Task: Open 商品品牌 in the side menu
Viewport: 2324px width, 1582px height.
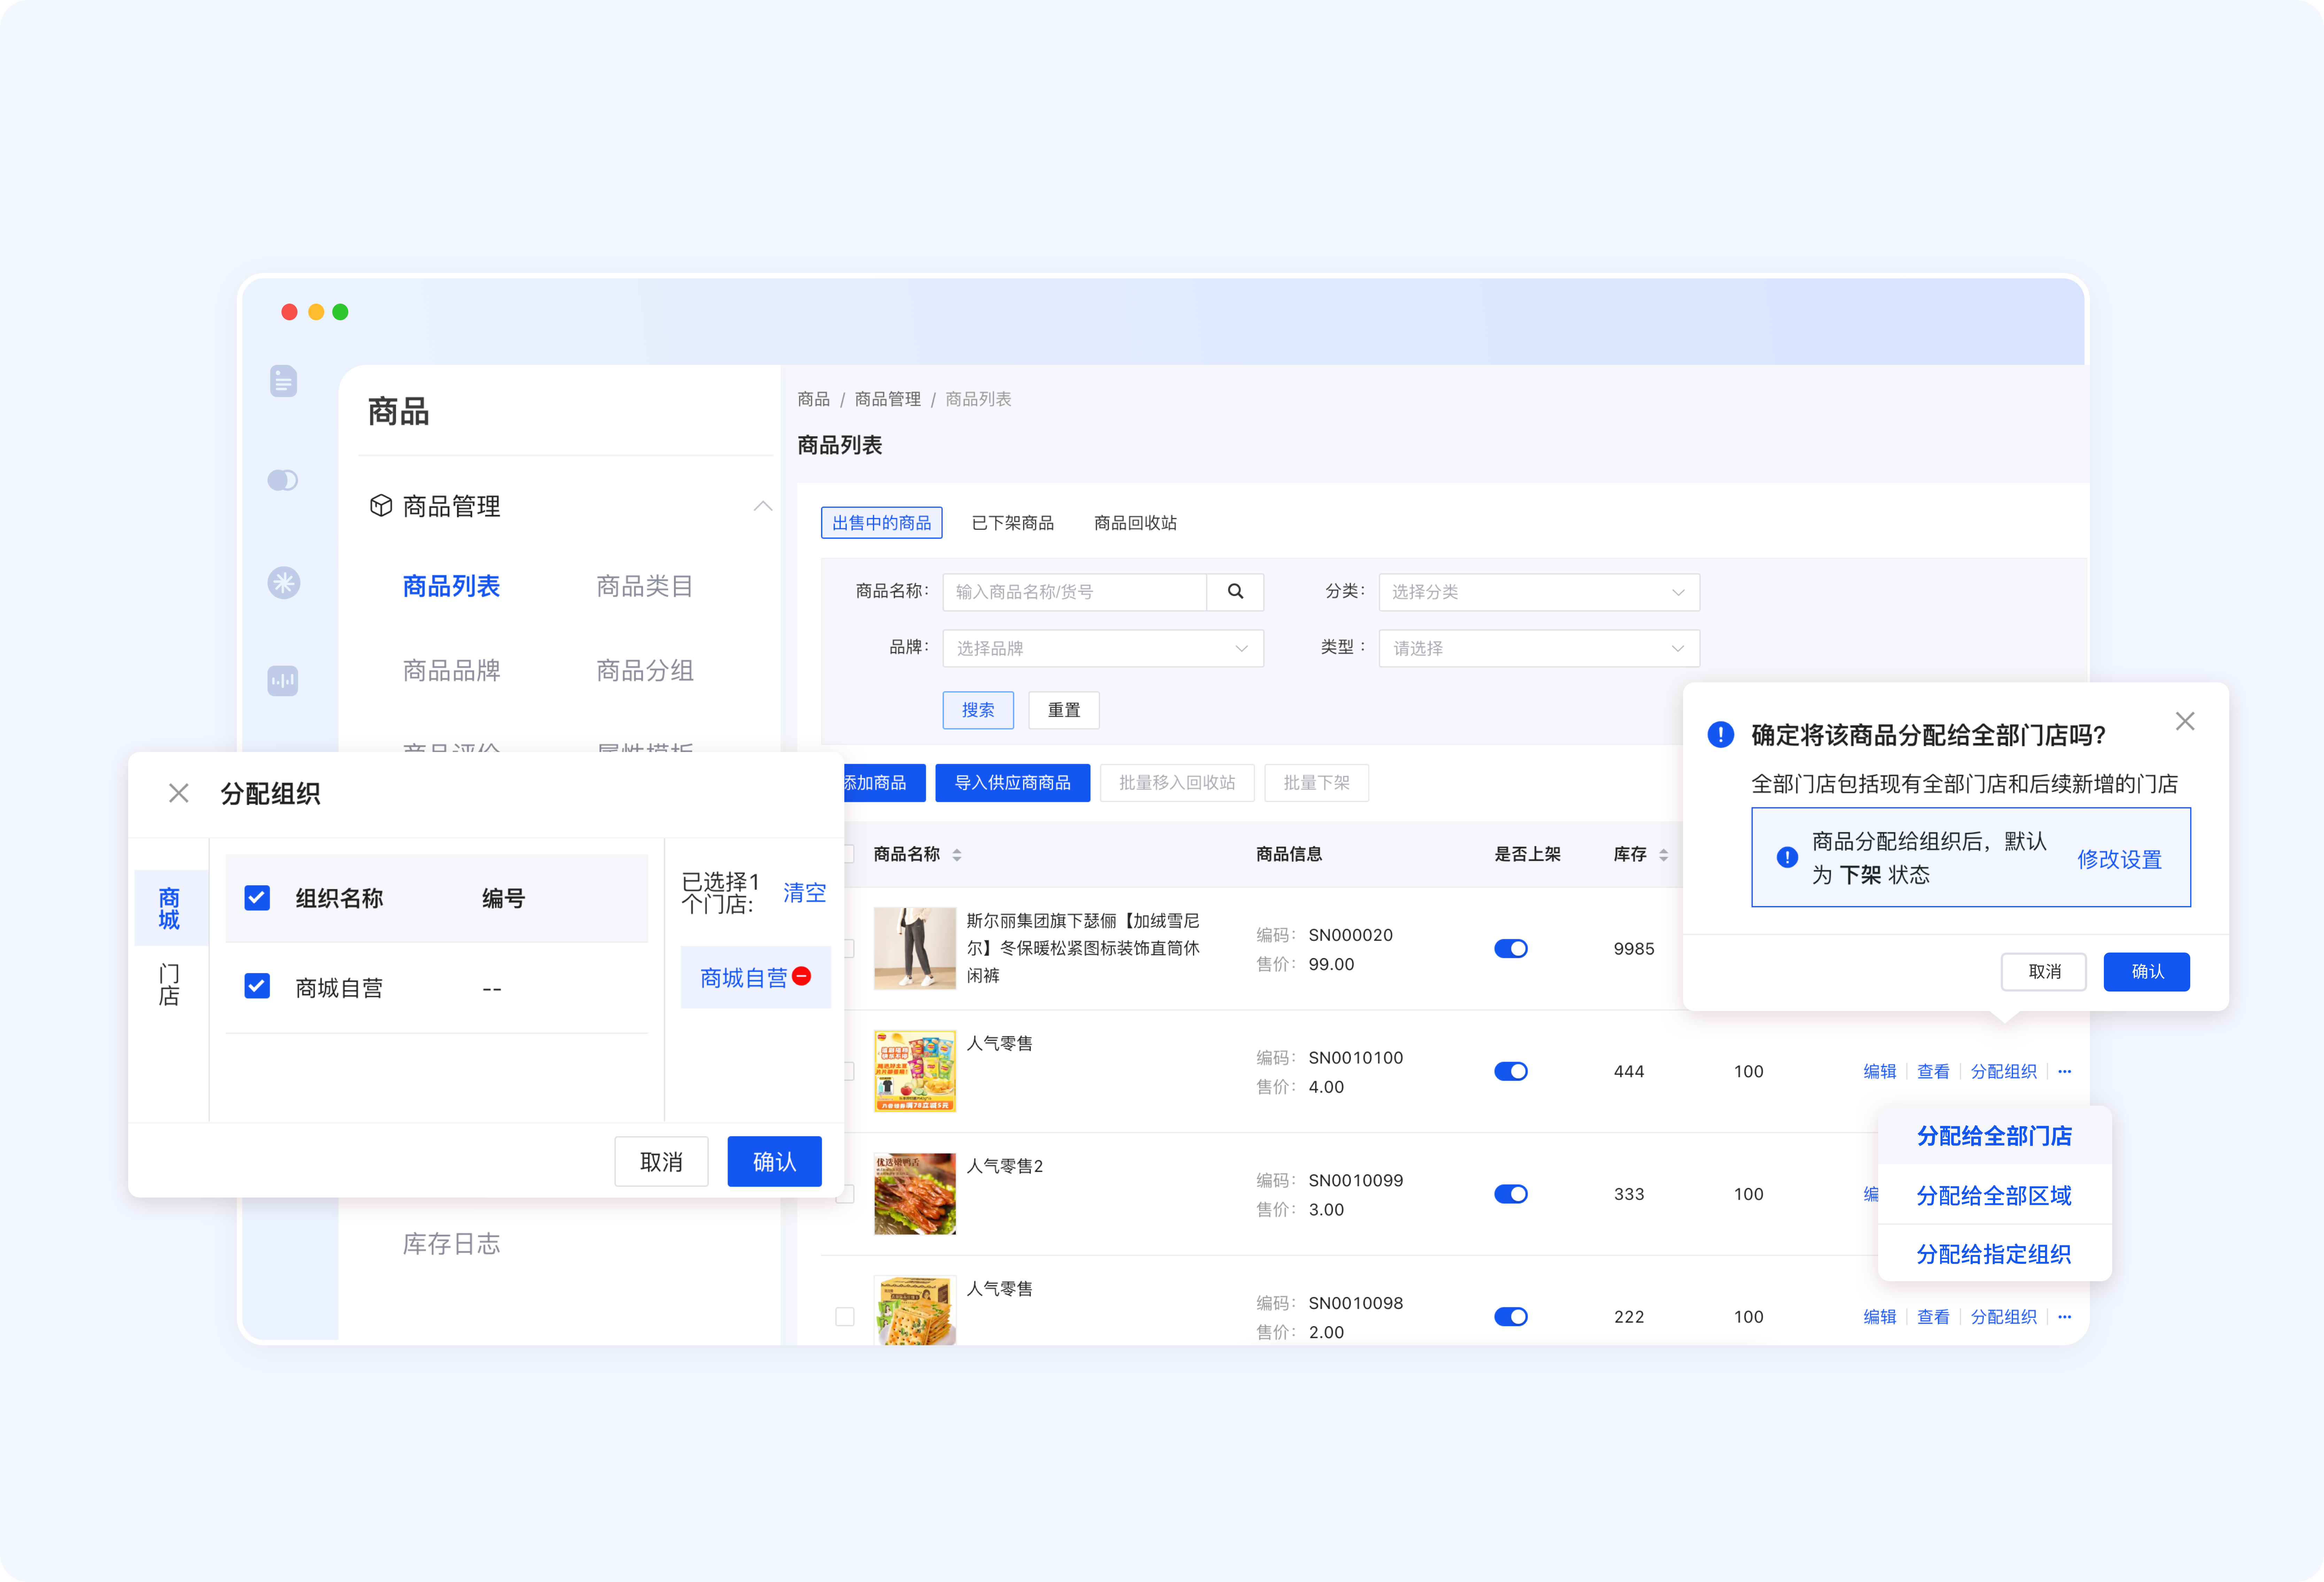Action: point(451,671)
